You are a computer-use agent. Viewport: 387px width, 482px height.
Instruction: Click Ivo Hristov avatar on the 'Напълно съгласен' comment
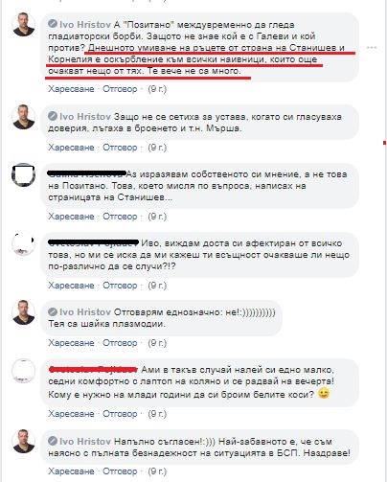tap(23, 442)
